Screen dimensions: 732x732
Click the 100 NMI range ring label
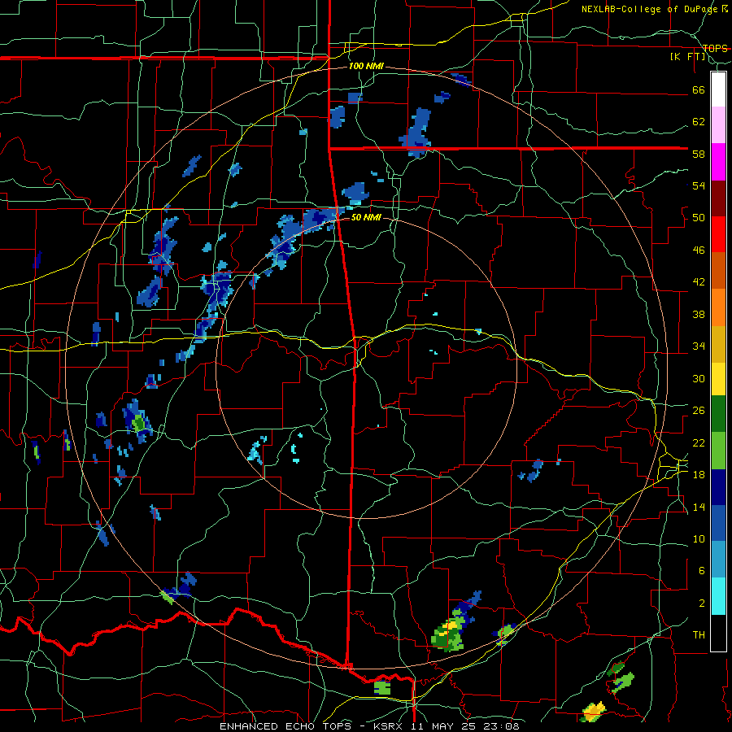(365, 66)
